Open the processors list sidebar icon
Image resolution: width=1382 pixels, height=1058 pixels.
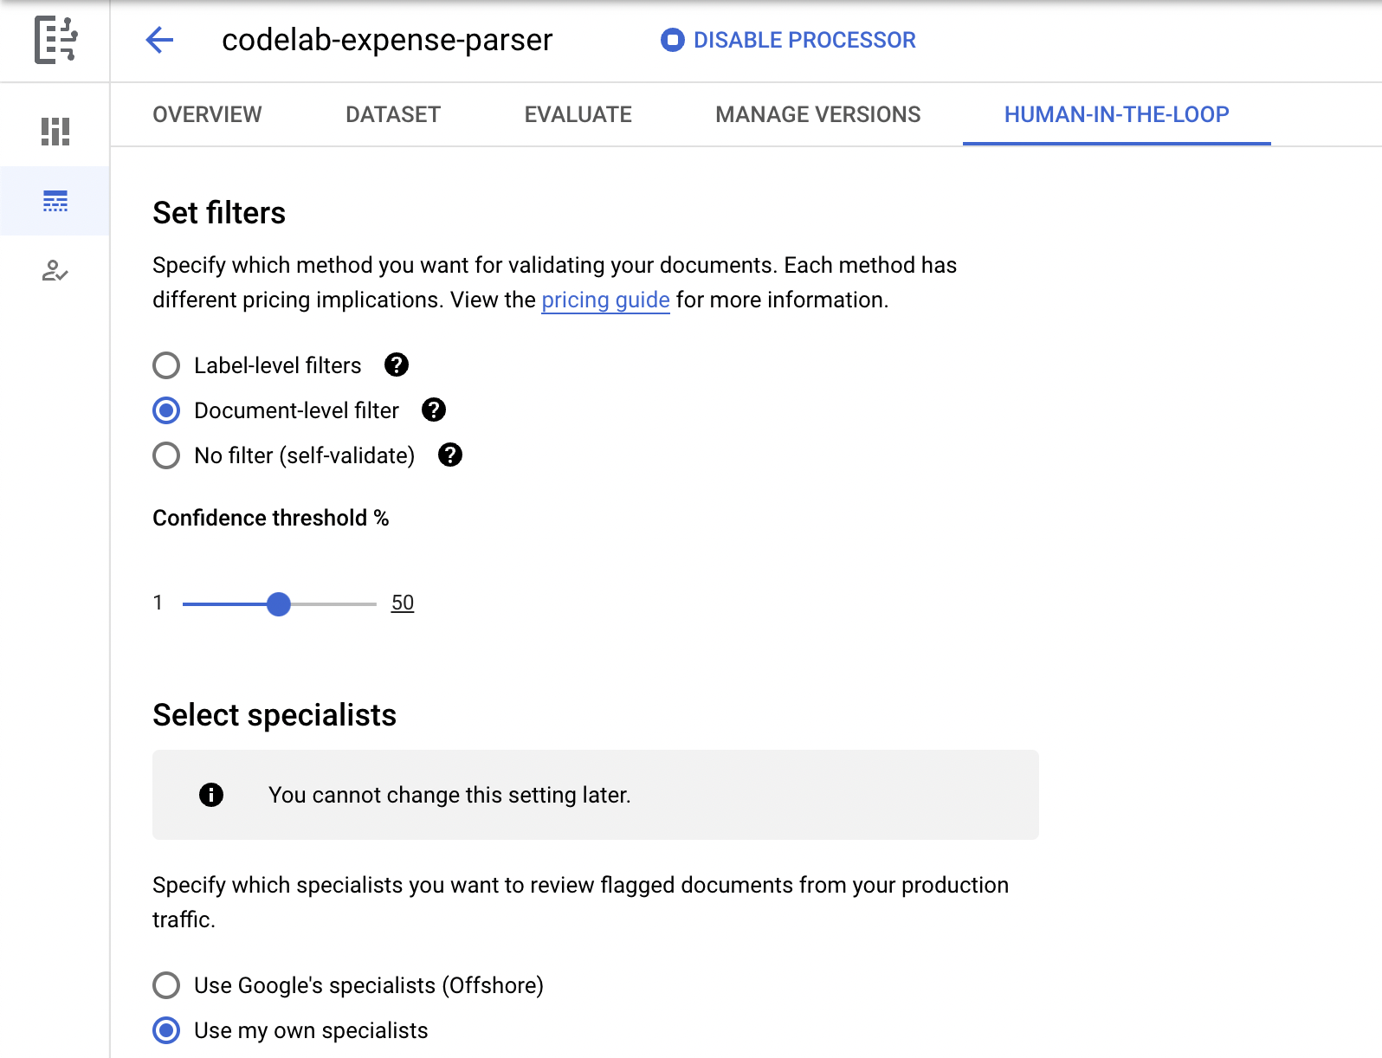pyautogui.click(x=55, y=201)
